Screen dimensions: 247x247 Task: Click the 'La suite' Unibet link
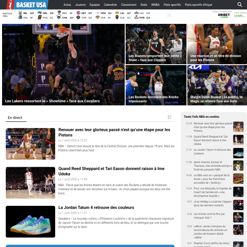(x=240, y=16)
